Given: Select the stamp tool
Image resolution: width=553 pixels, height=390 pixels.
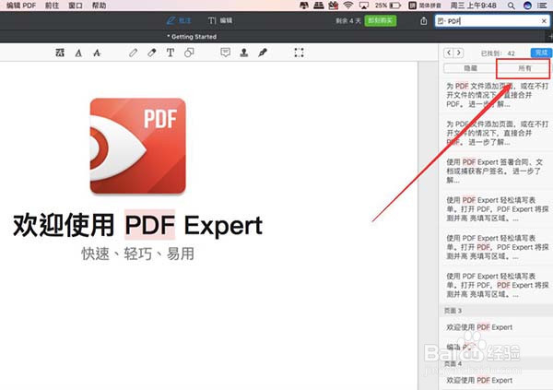Looking at the screenshot, I should [x=243, y=53].
